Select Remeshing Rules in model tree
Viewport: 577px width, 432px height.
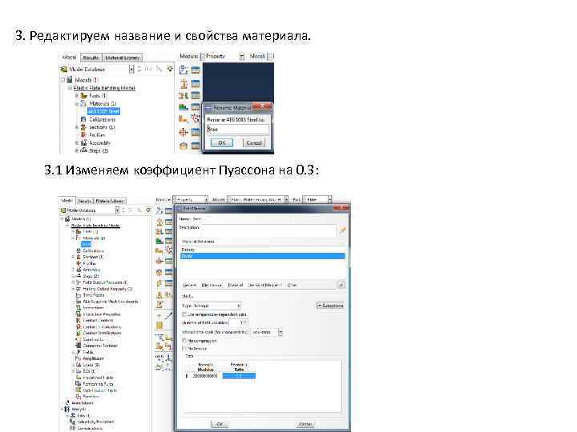click(x=99, y=384)
